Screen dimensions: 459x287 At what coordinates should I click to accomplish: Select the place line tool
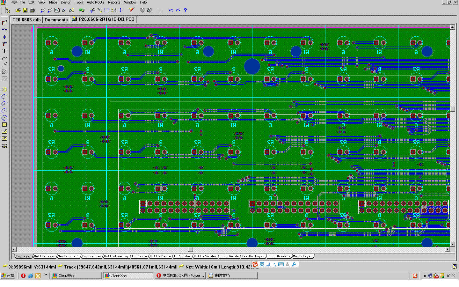pos(4,30)
